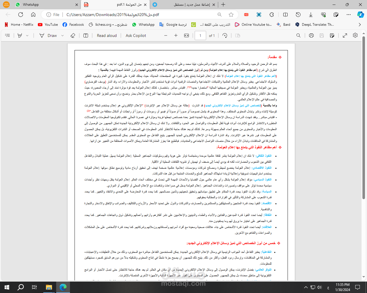Start Read aloud for the PDF

(x=107, y=35)
